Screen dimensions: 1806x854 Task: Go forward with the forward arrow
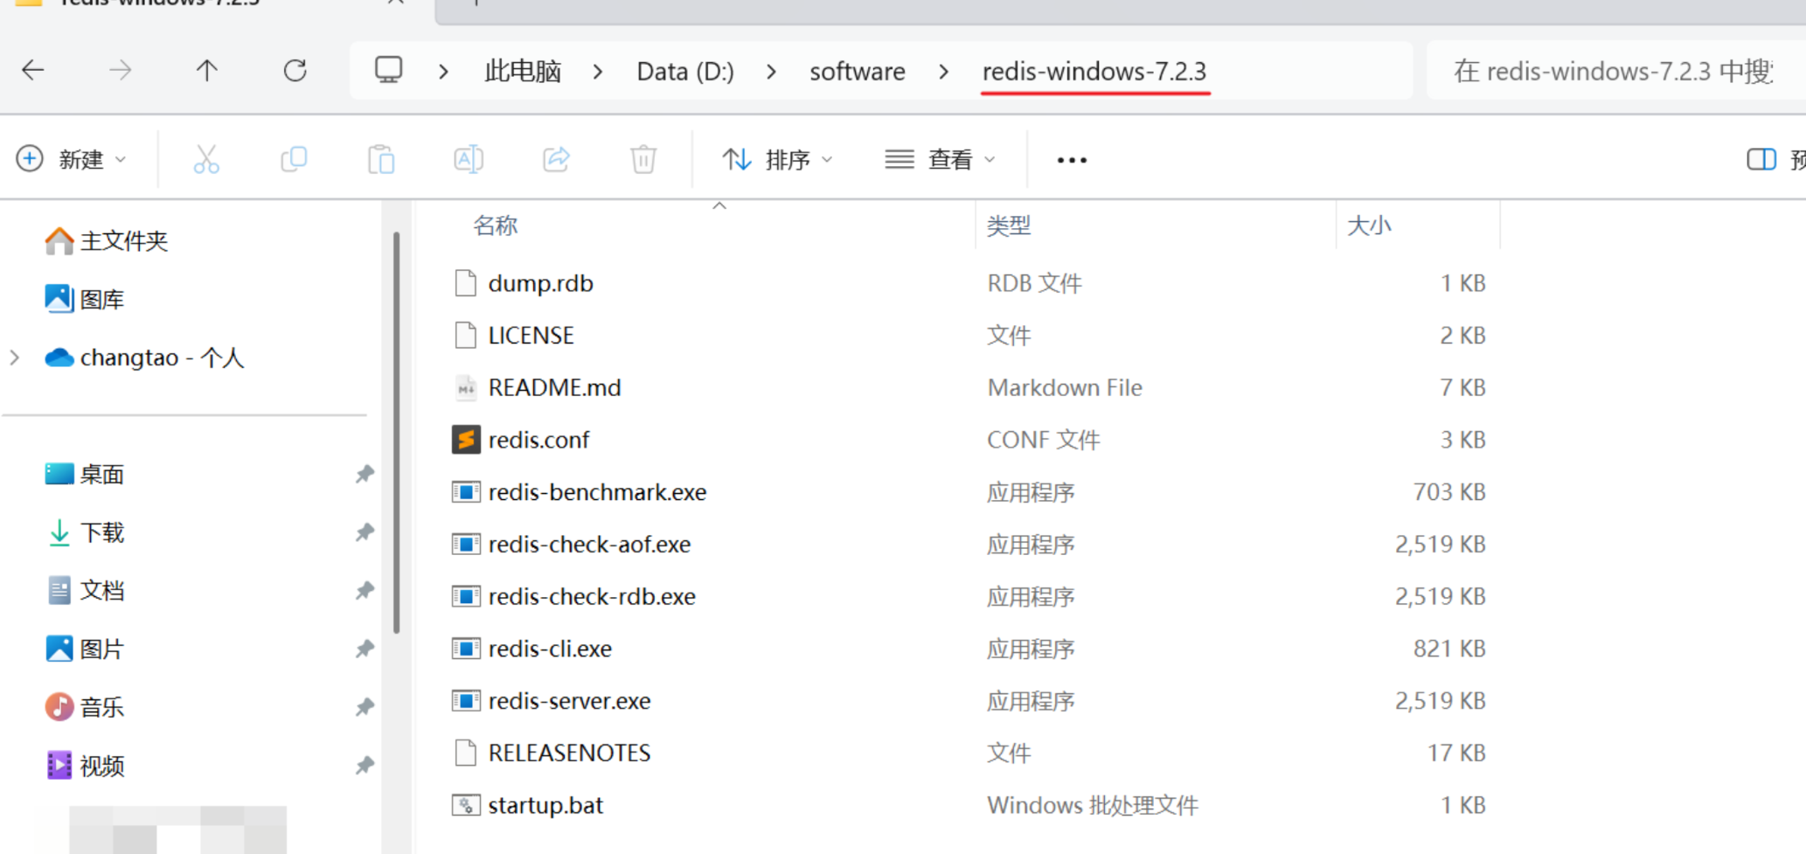[121, 70]
